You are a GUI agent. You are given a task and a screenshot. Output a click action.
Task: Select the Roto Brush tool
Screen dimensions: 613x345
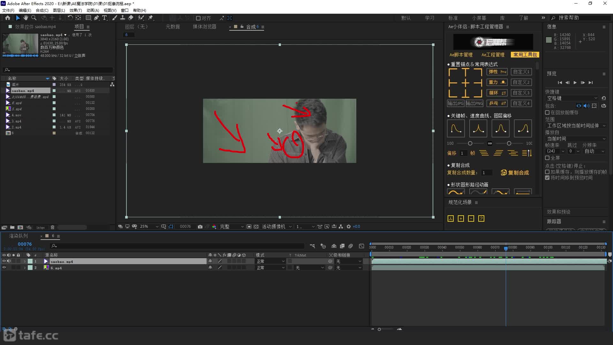pyautogui.click(x=141, y=18)
